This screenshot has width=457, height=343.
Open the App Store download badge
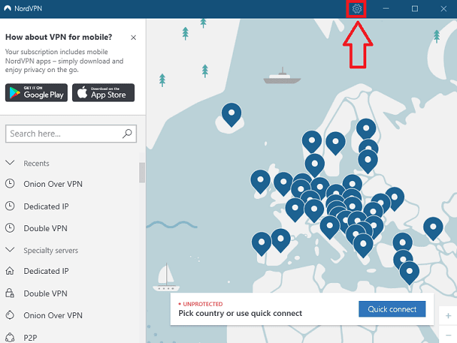tap(104, 93)
